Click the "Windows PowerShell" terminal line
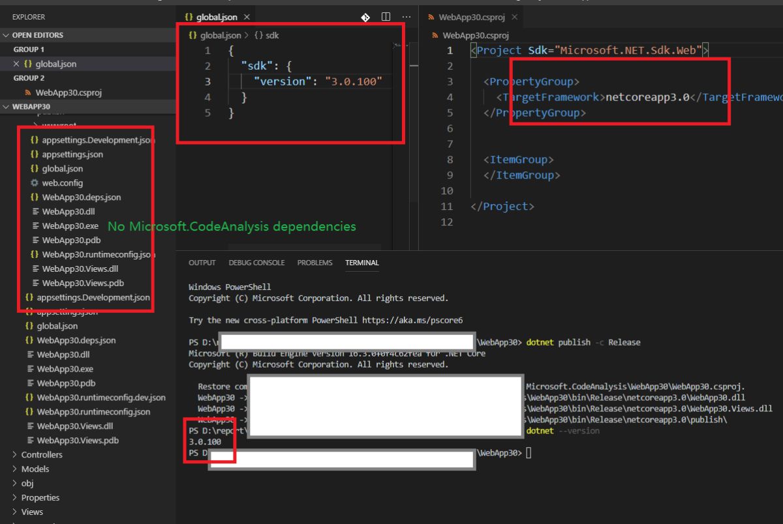The image size is (783, 524). (230, 287)
